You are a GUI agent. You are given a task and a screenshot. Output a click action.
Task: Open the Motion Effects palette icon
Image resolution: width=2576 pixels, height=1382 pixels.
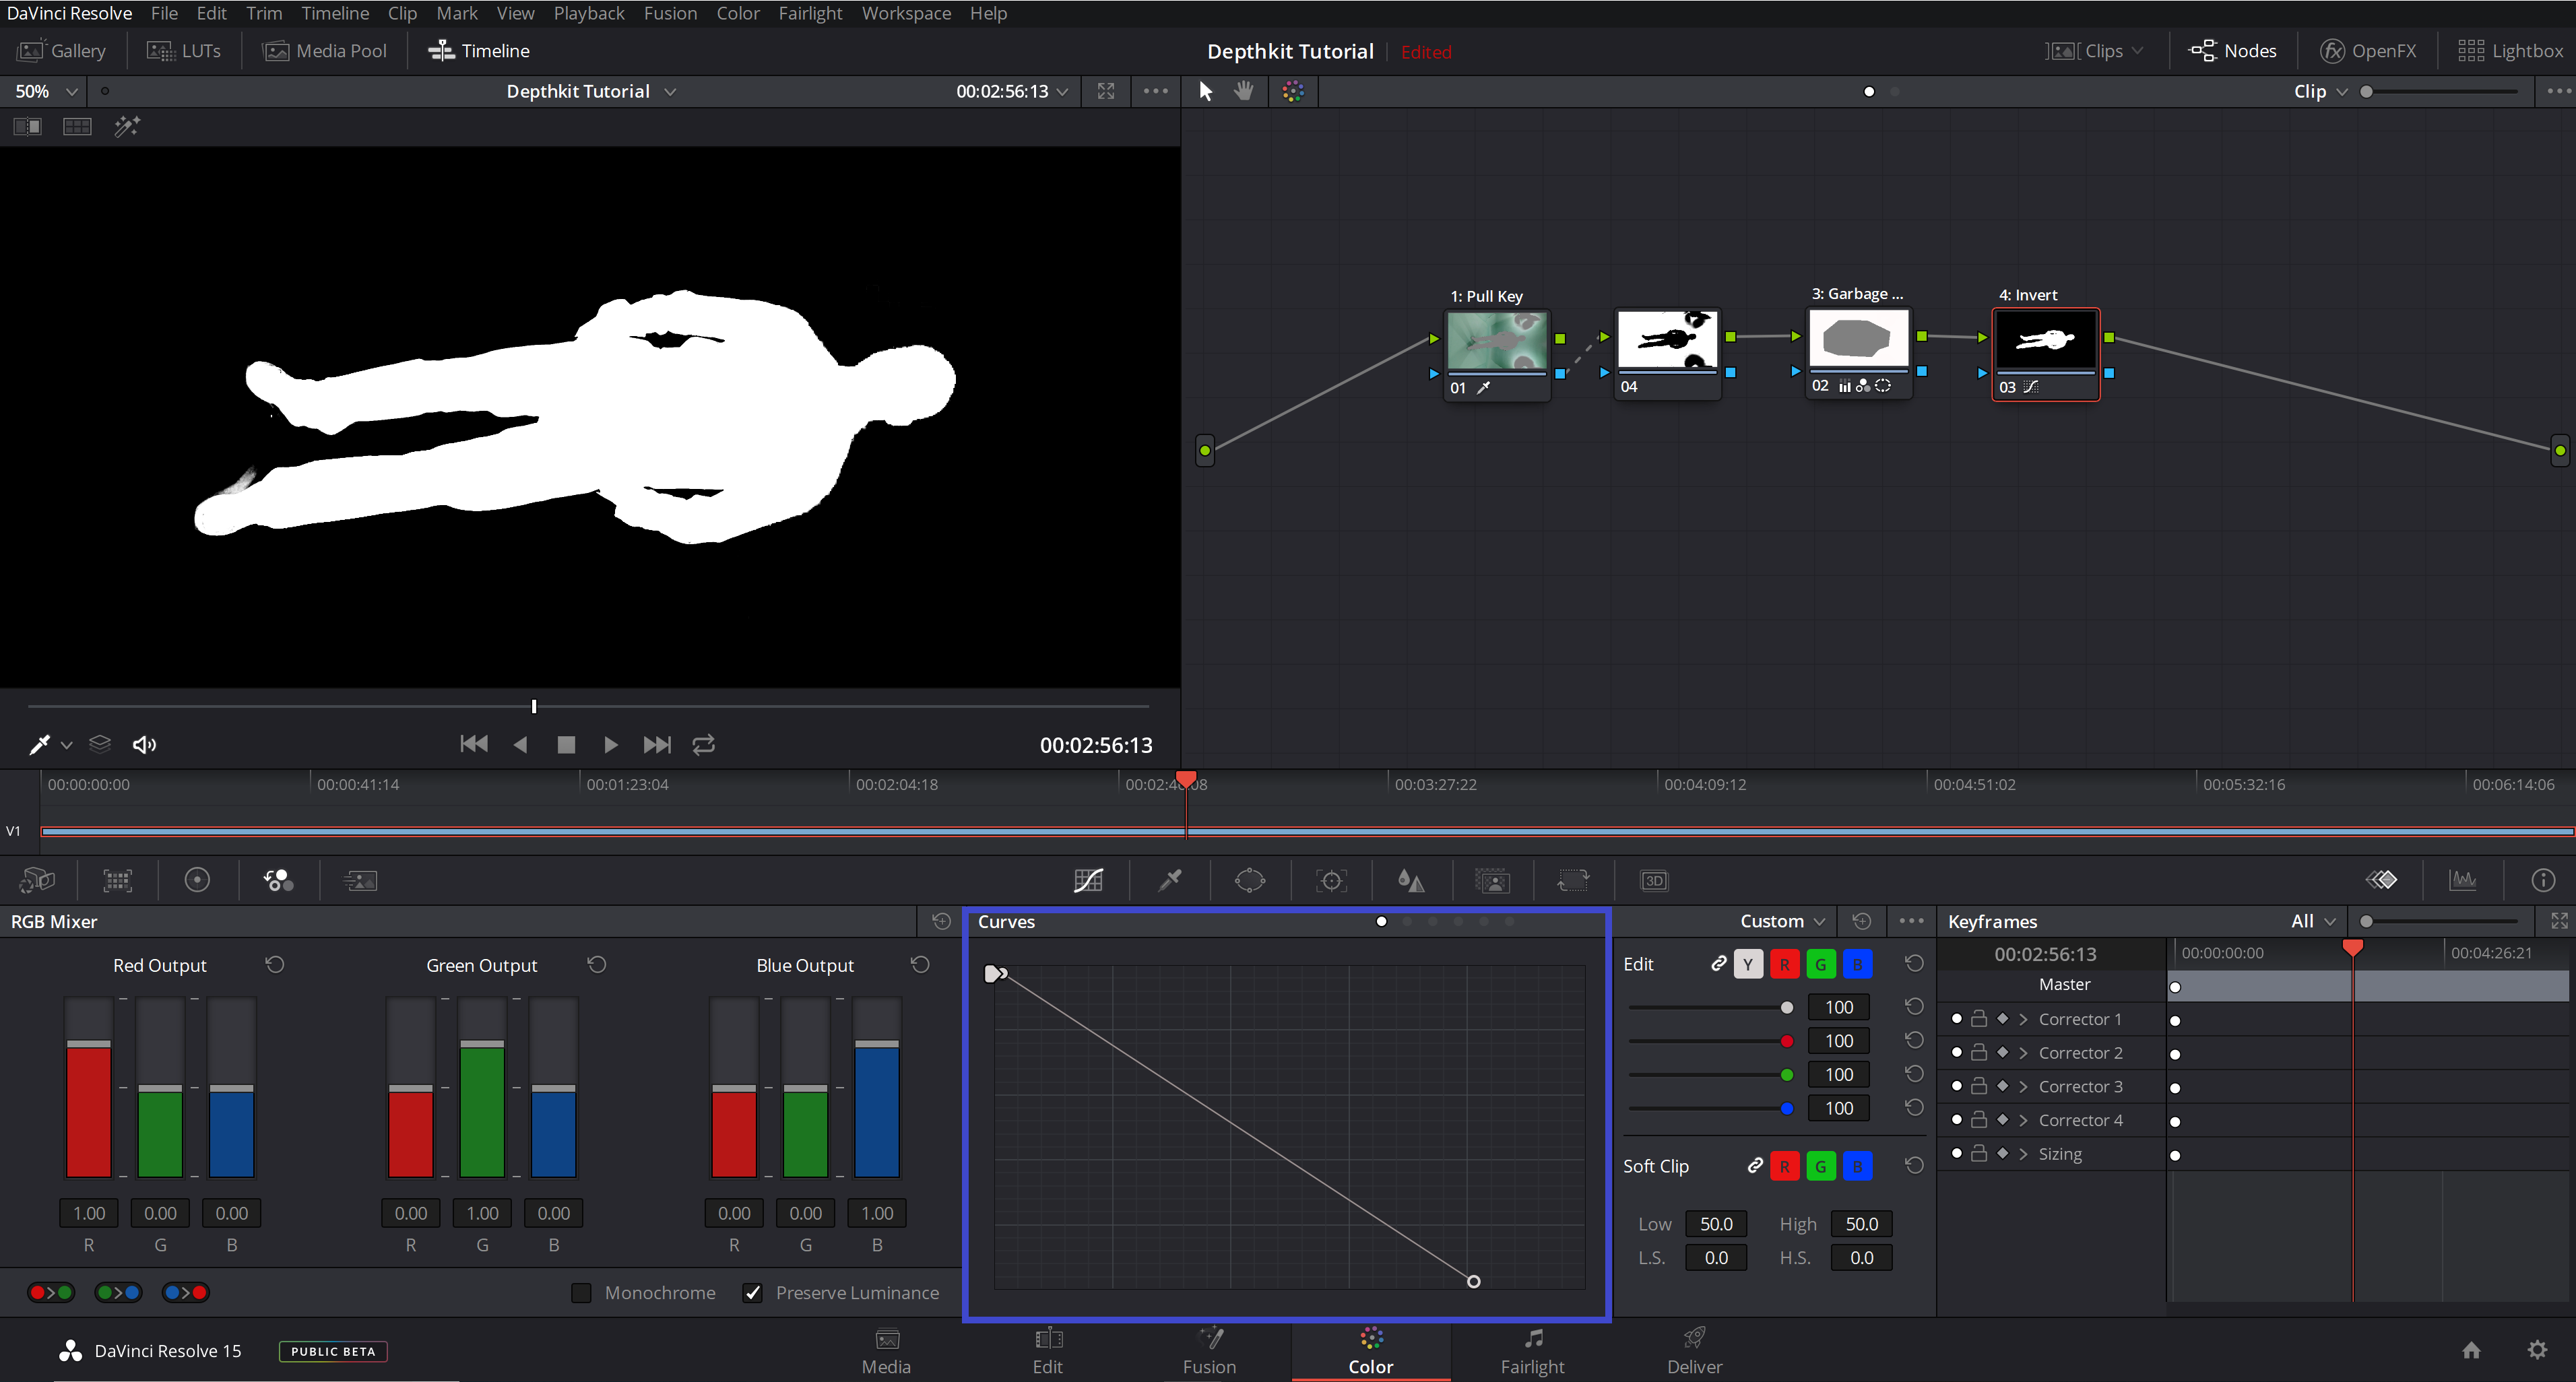tap(360, 880)
